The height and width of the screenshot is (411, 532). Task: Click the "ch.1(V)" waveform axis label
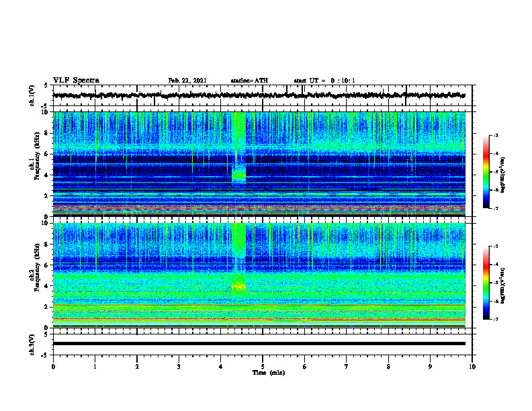click(32, 95)
